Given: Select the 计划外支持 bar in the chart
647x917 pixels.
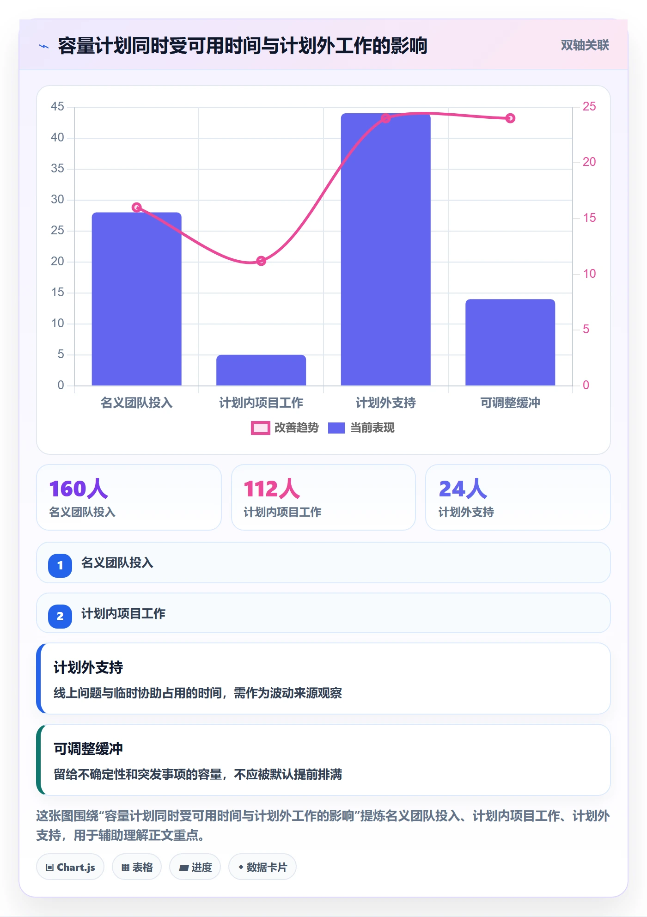Looking at the screenshot, I should (x=385, y=249).
